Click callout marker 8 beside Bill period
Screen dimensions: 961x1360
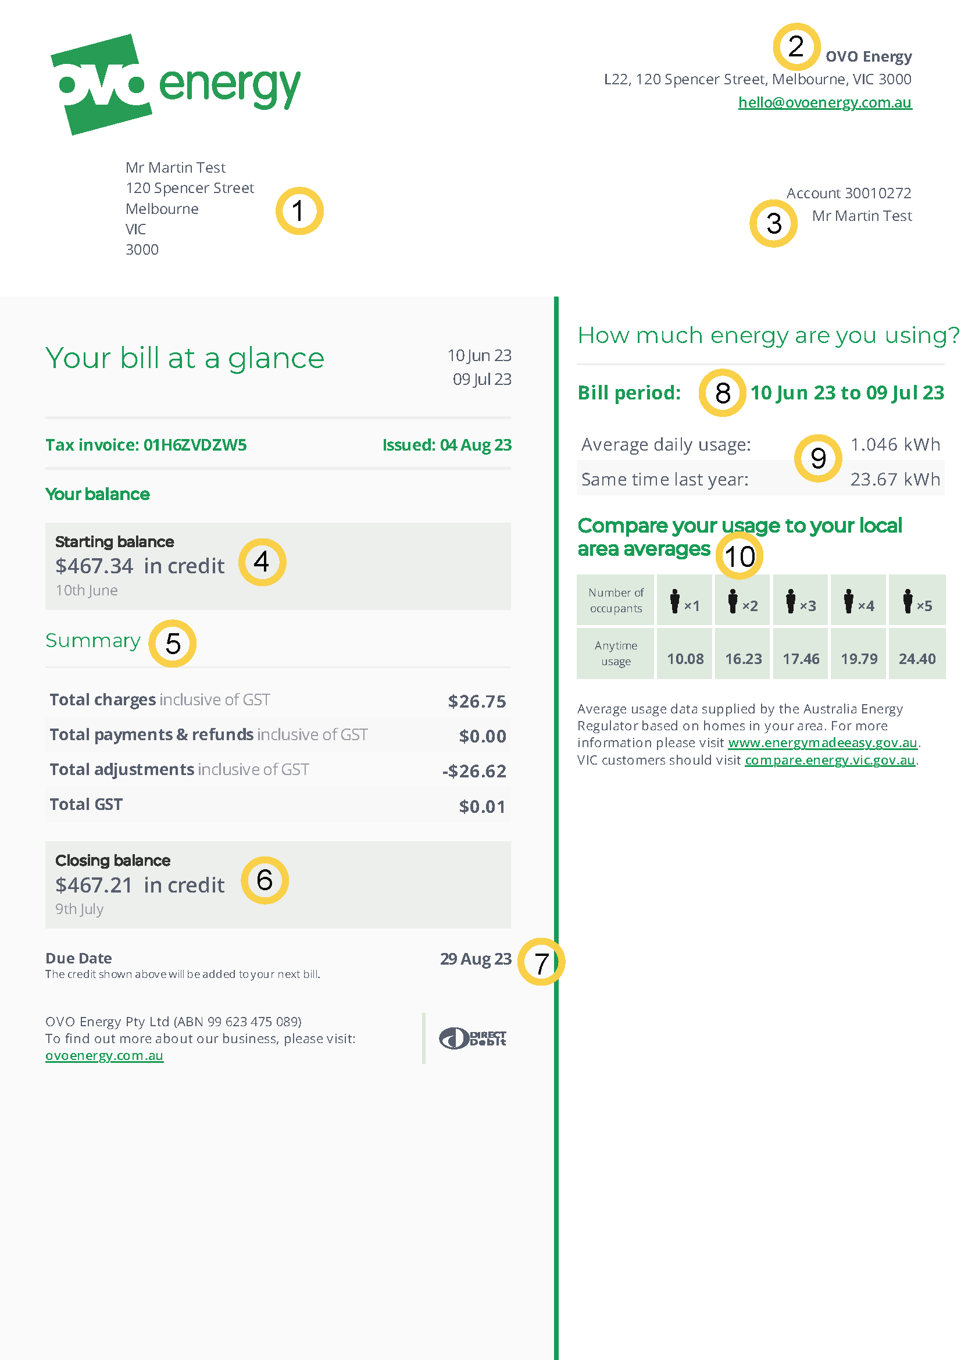tap(722, 392)
